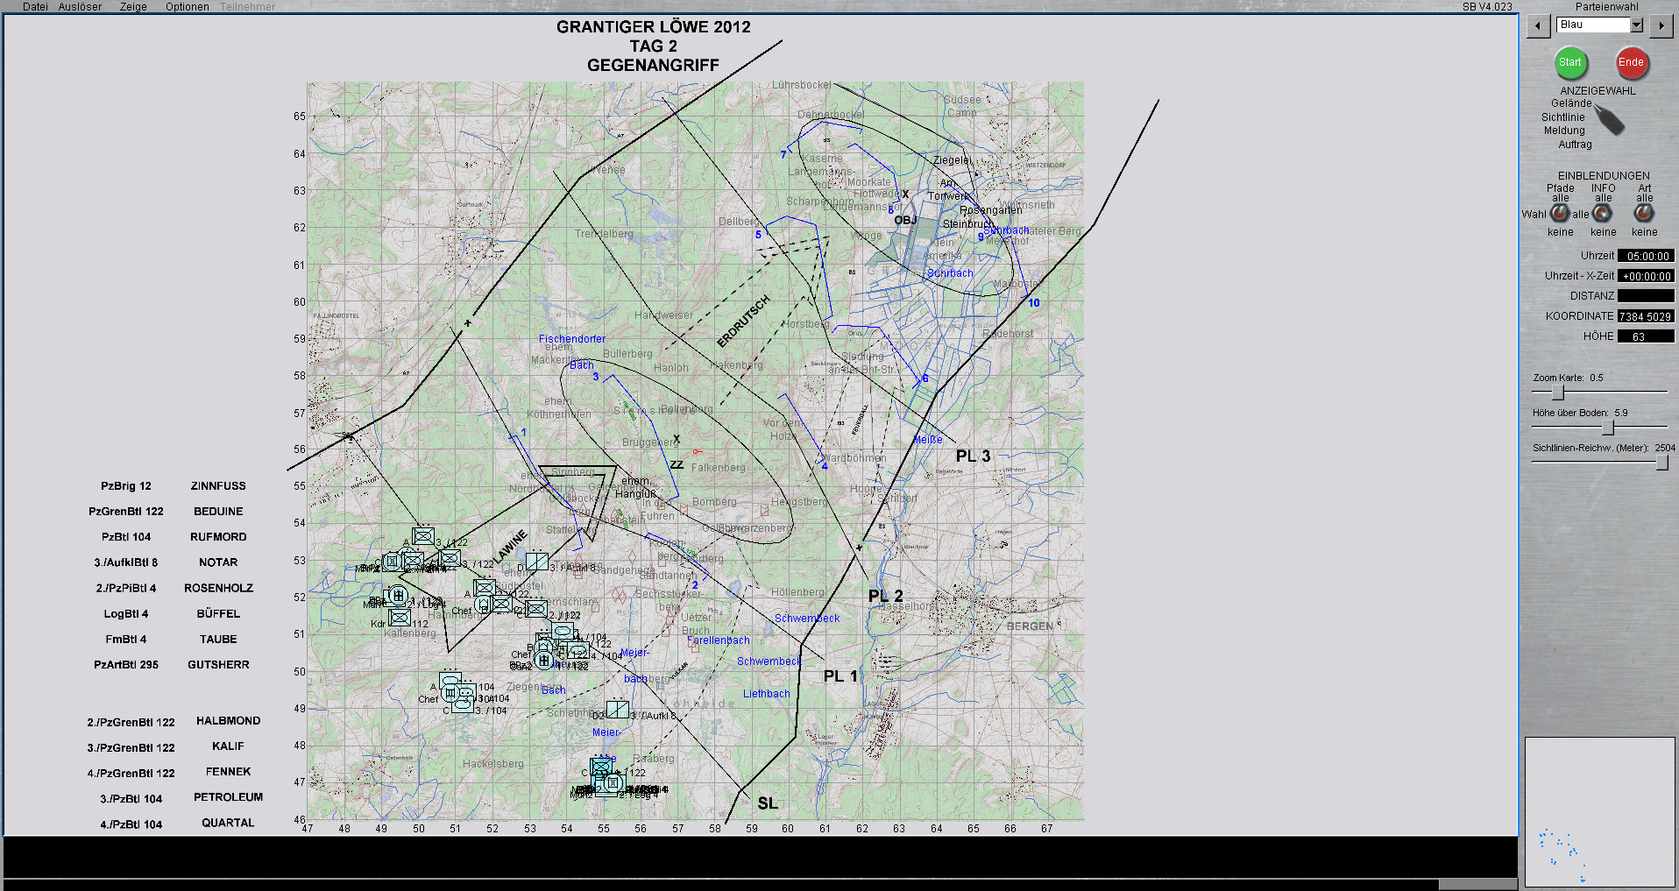The image size is (1679, 891).
Task: Open the Optionen menu
Action: 188,7
